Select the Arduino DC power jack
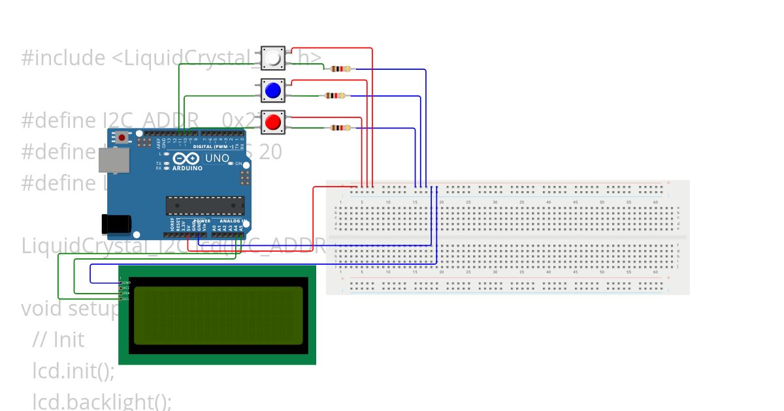Viewport: 784px width, 411px height. pos(116,224)
